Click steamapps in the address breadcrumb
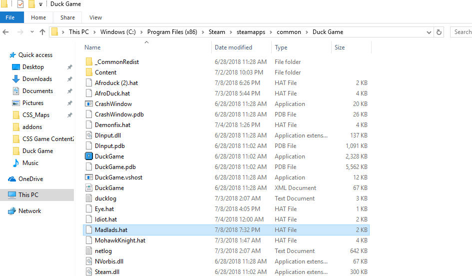This screenshot has height=276, width=472. pyautogui.click(x=251, y=32)
